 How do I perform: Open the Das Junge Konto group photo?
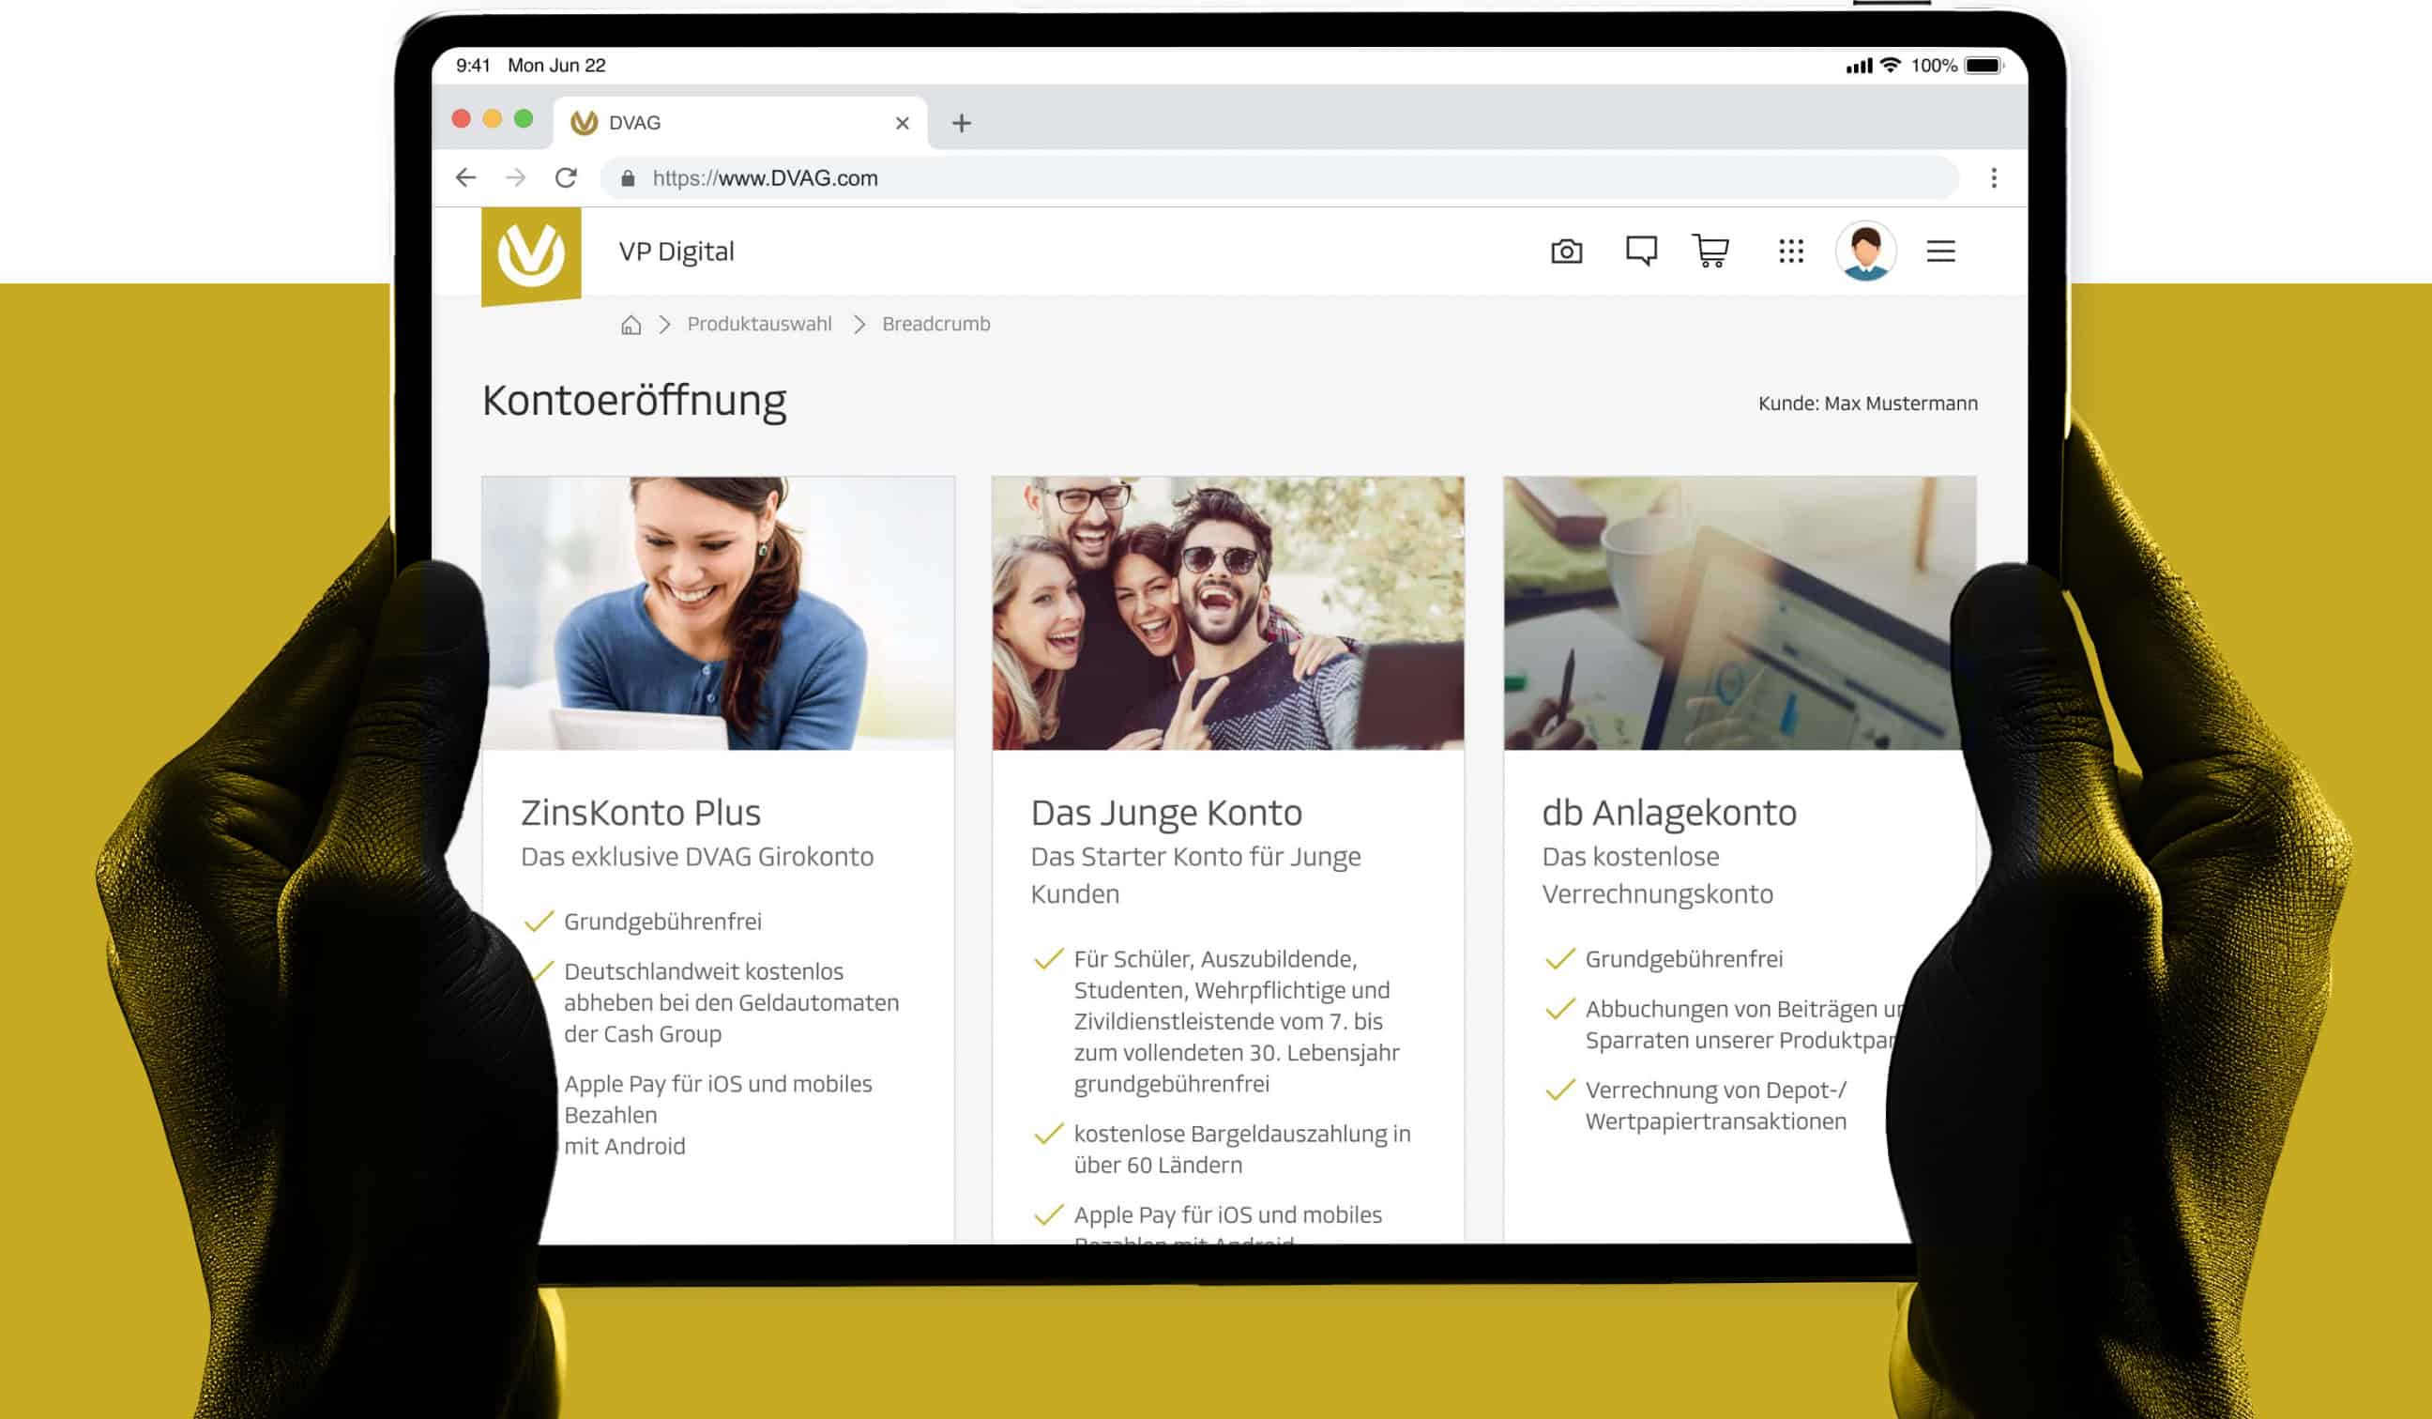coord(1227,613)
